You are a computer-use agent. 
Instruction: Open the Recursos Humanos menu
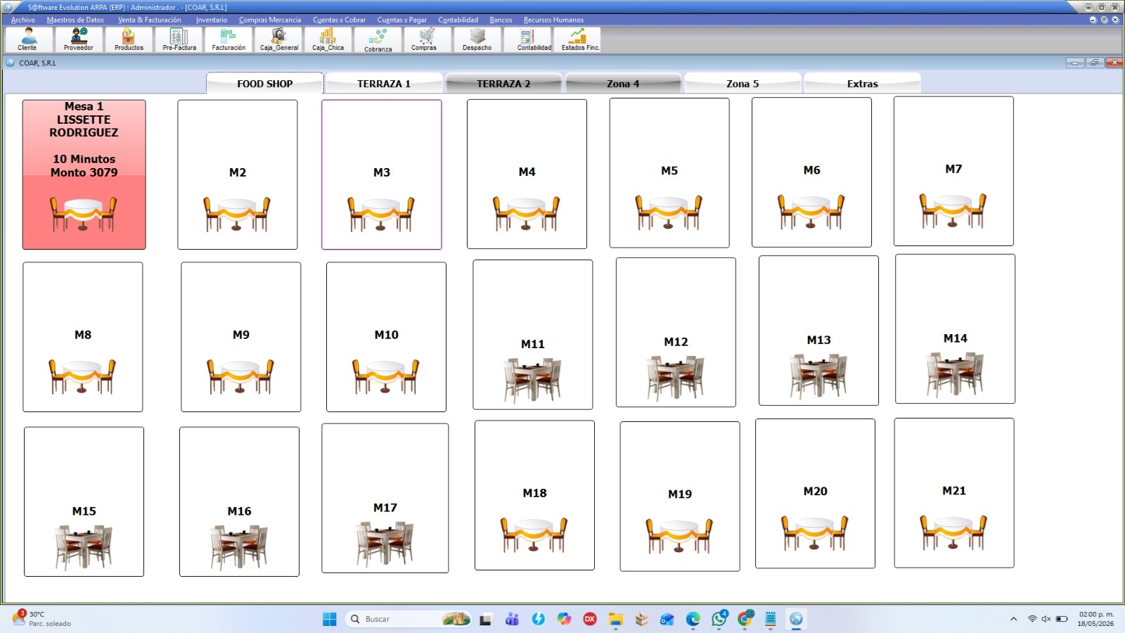(553, 20)
